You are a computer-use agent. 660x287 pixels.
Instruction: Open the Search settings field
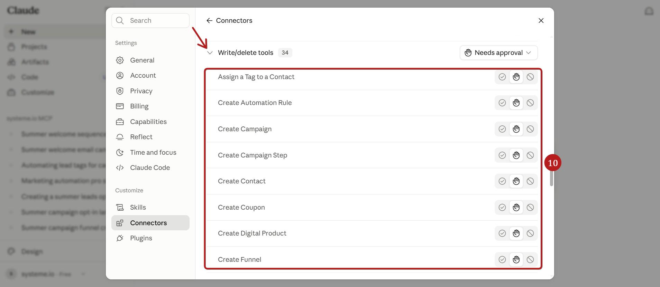tap(150, 20)
